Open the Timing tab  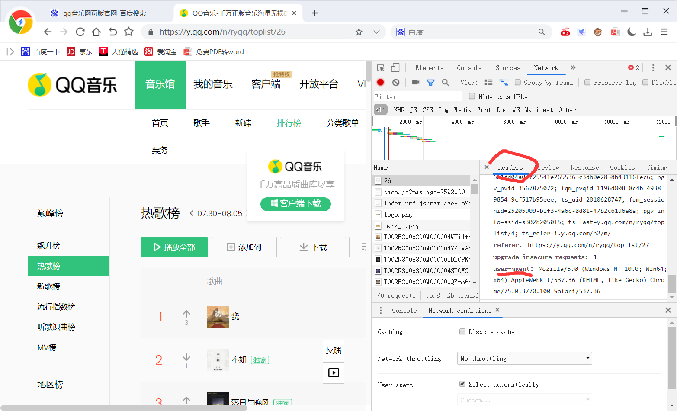(x=657, y=167)
